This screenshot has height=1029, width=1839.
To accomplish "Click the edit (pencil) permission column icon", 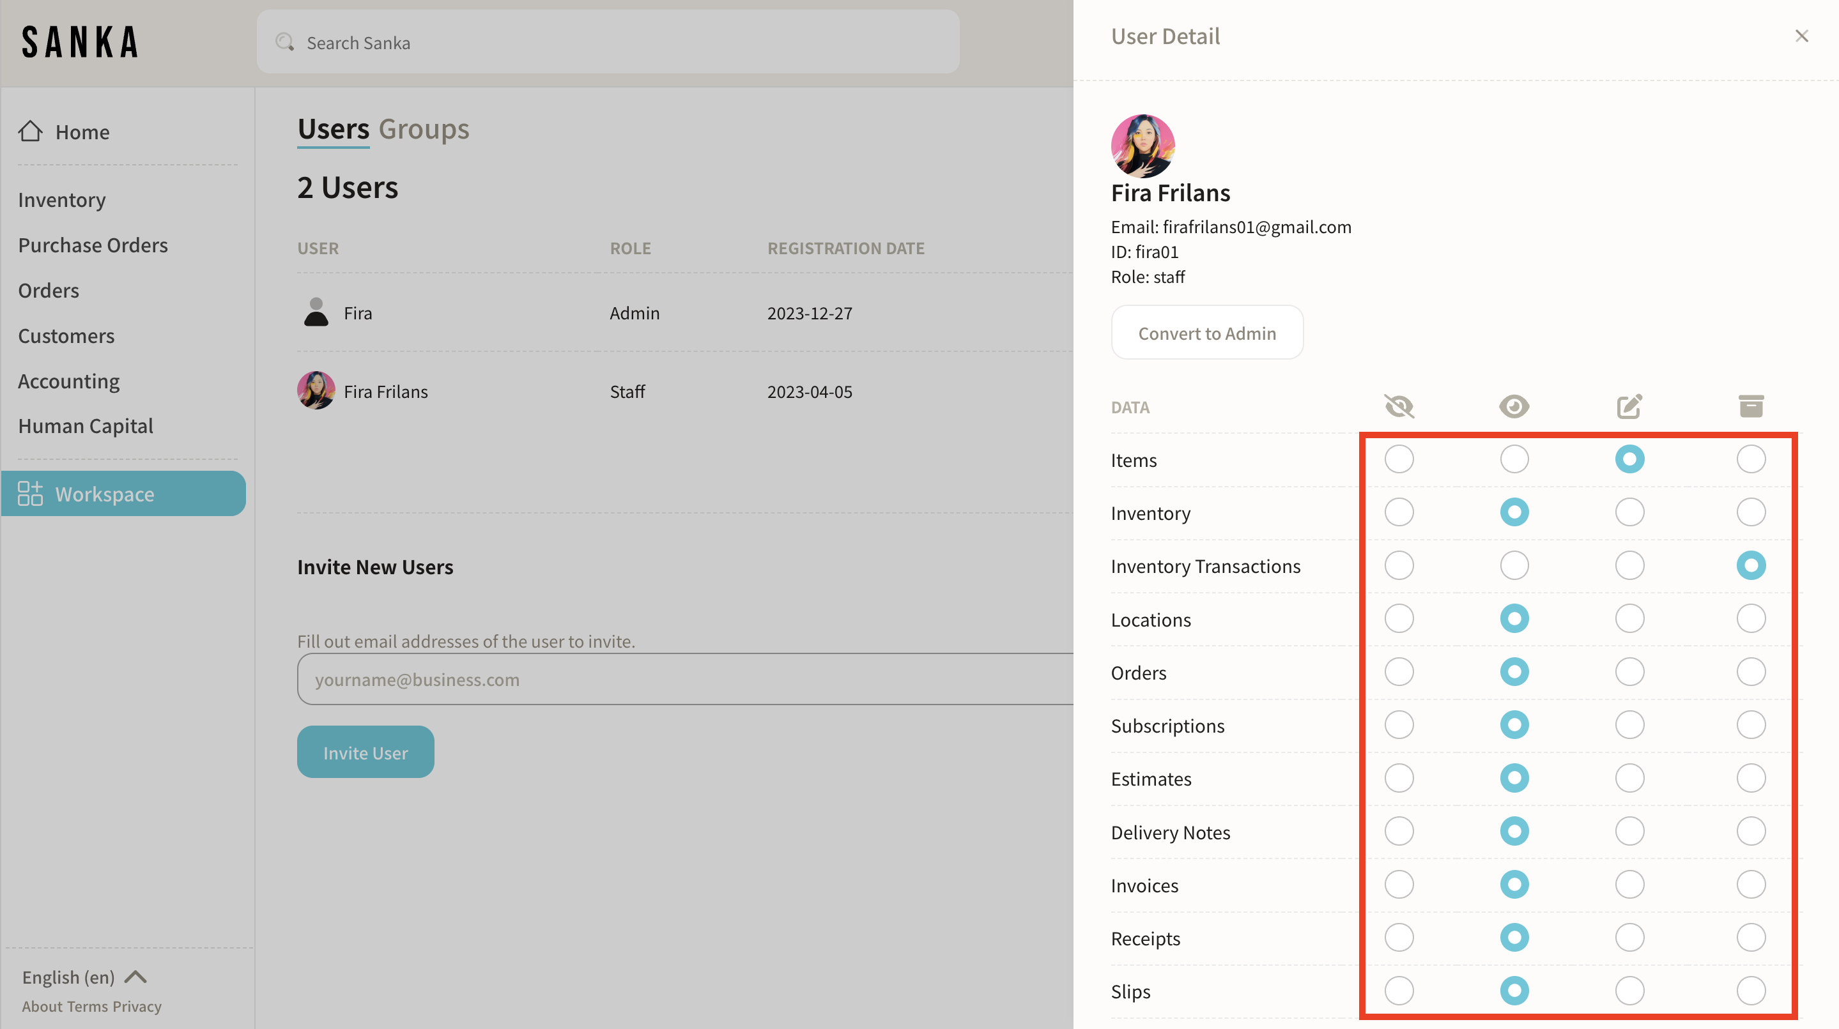I will 1629,406.
